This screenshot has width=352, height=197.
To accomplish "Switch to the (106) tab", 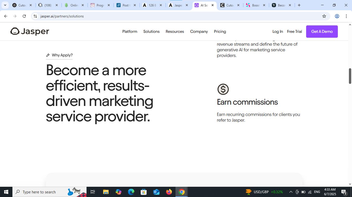I will tap(48, 5).
